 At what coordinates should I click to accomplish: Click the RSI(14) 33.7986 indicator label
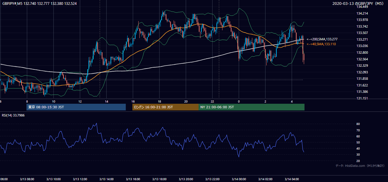coord(13,115)
